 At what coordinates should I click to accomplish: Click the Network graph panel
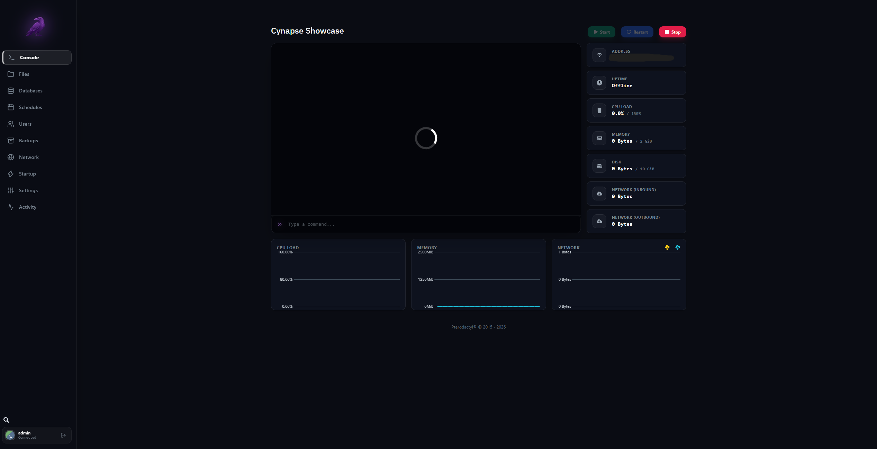[x=619, y=275]
